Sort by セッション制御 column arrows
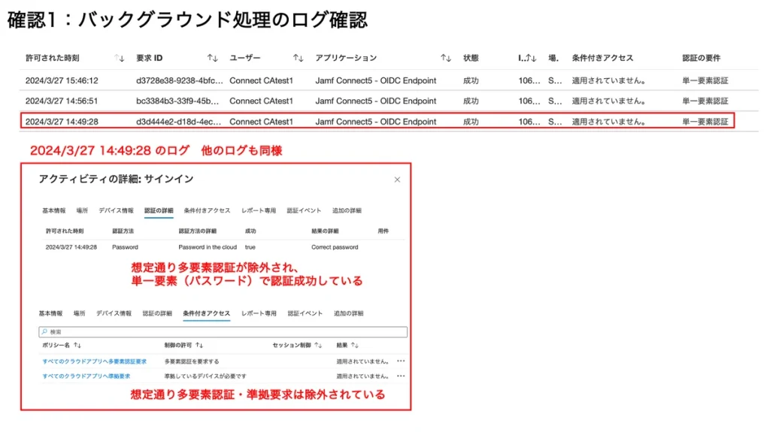The height and width of the screenshot is (432, 770). [x=318, y=345]
